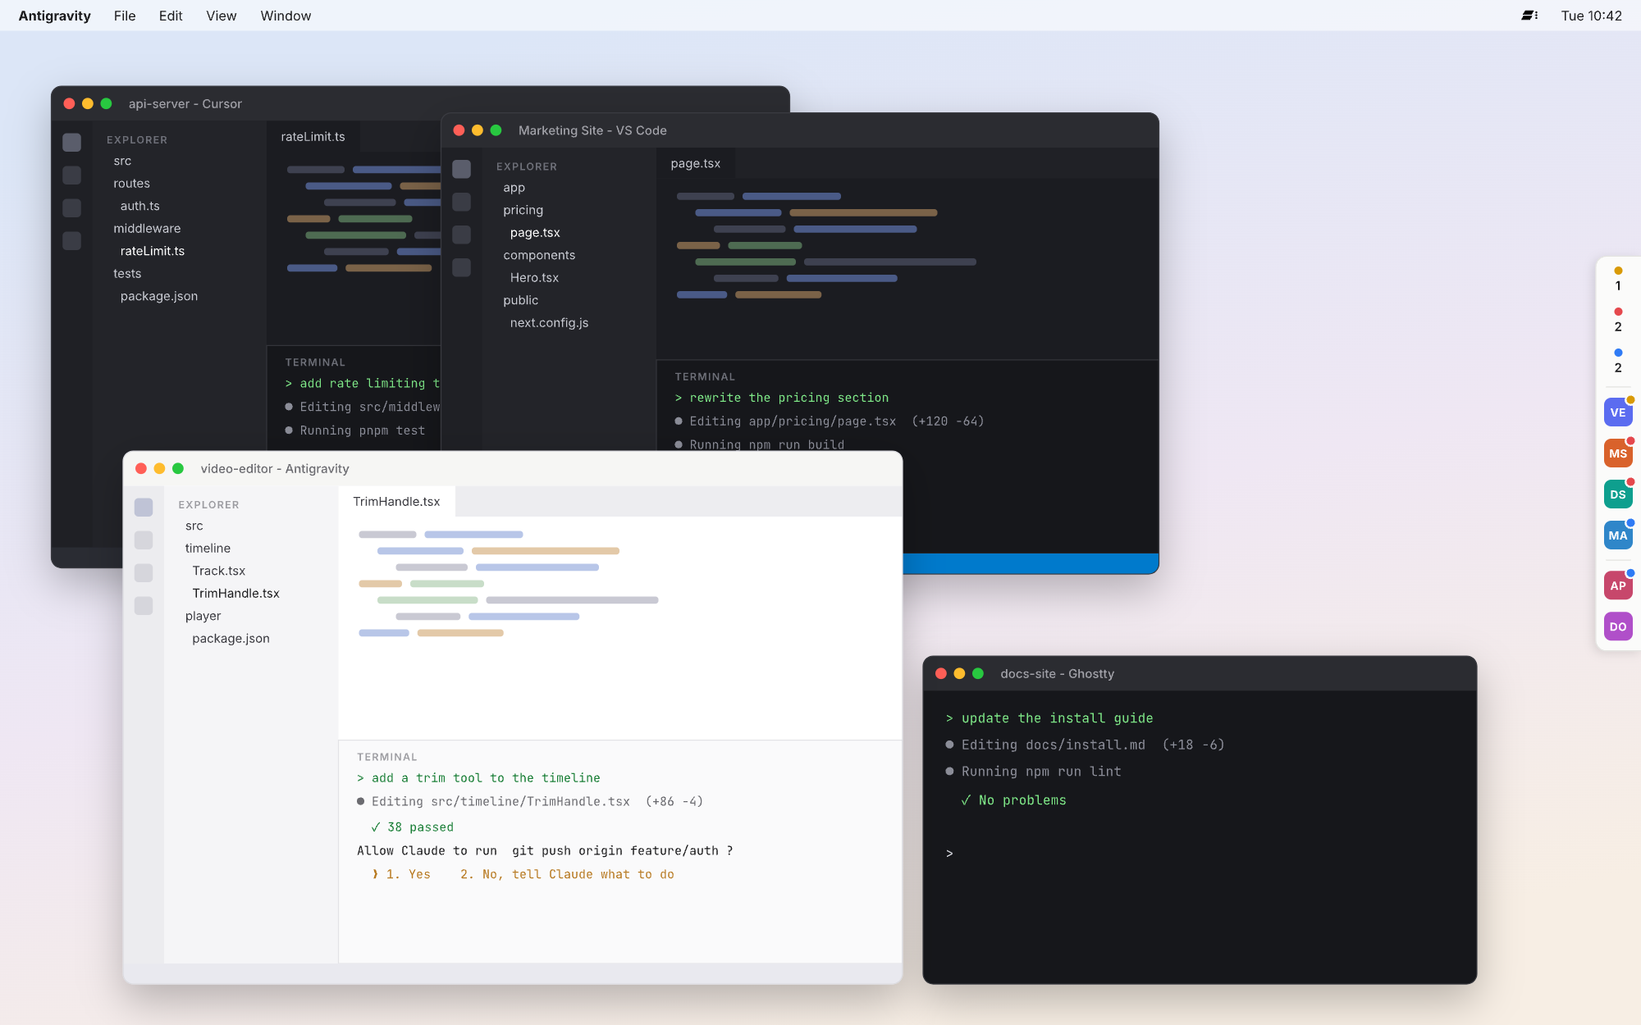
Task: Switch to the TrimHandle.tsx editor tab
Action: click(x=396, y=501)
